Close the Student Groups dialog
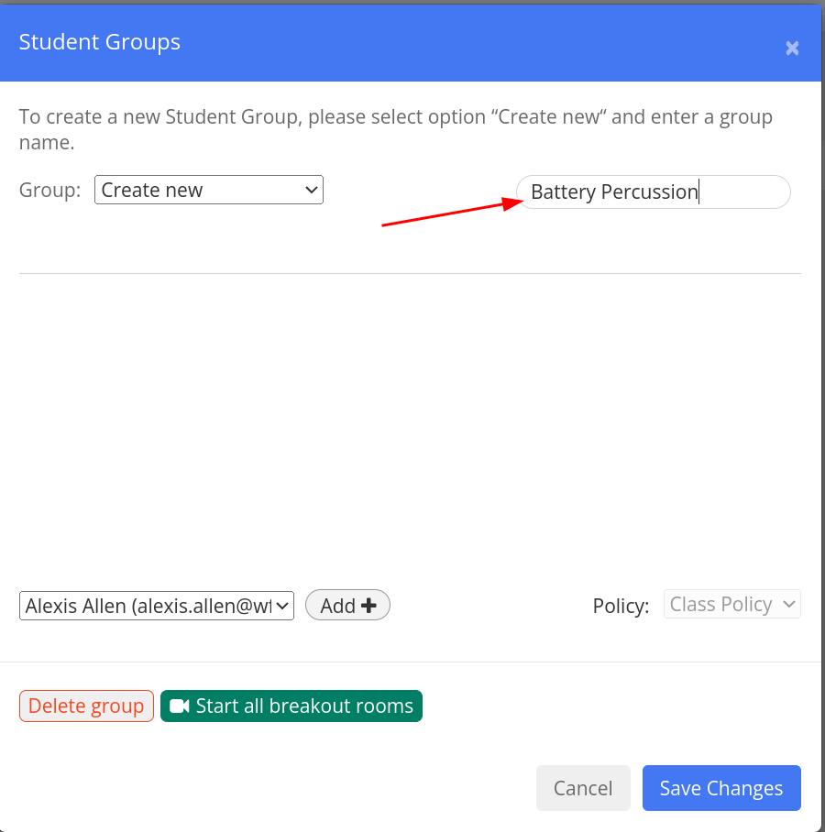The image size is (825, 832). click(x=792, y=49)
